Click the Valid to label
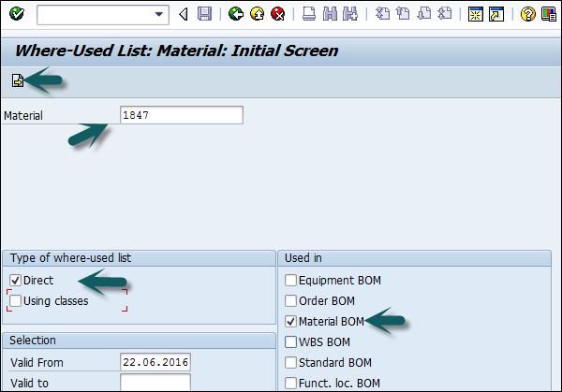 (x=29, y=383)
